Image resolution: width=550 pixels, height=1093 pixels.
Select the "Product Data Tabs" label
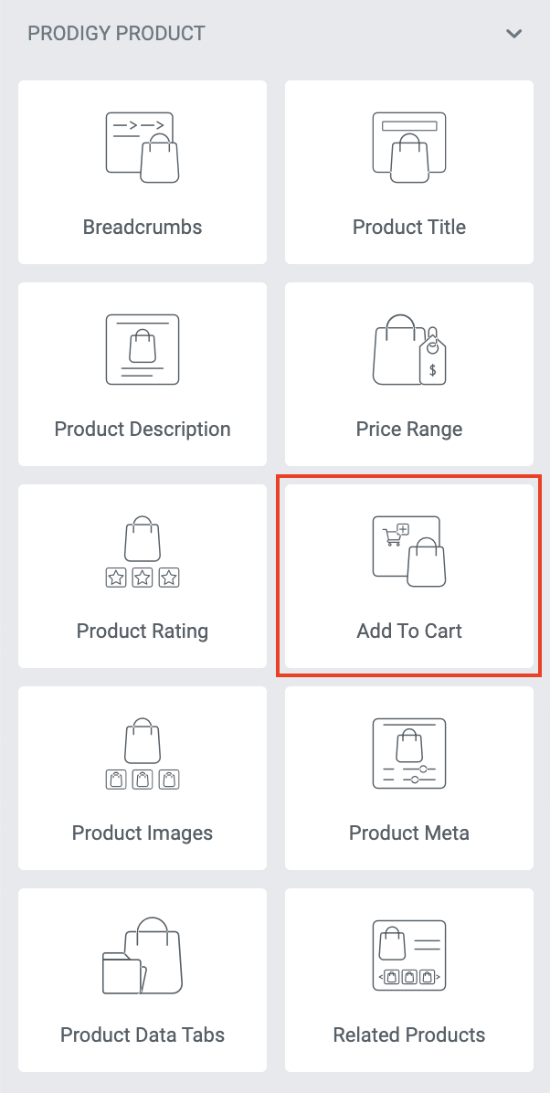[x=143, y=1035]
